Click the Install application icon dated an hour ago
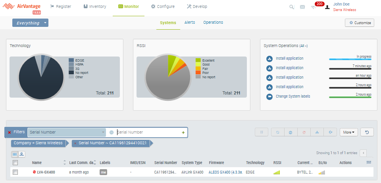 click(x=269, y=78)
